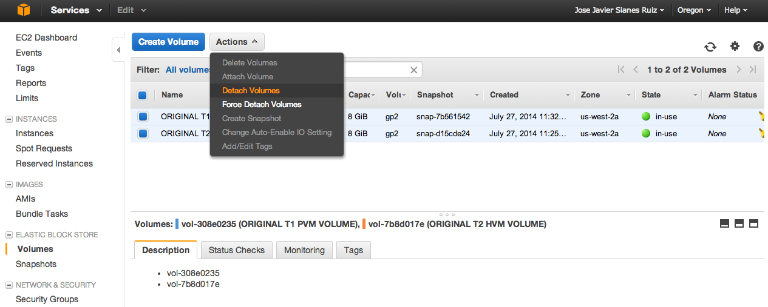Collapse the NETWORK & SECURITY section

(x=9, y=285)
